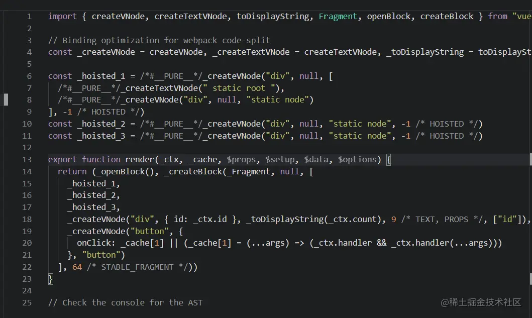
Task: Click the STABLE_FRAGMENT comment
Action: click(138, 267)
